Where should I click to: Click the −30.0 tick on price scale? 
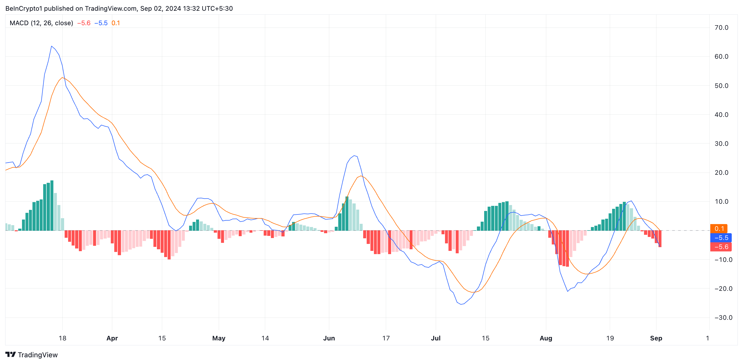tap(723, 318)
